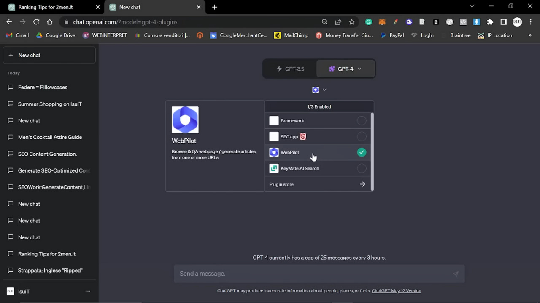This screenshot has height=303, width=540.
Task: Toggle the browser side panel
Action: pos(503,22)
